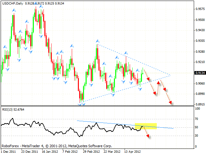Select the triangle apex where the dotted lines meet
The width and height of the screenshot is (206, 154).
(x=170, y=76)
